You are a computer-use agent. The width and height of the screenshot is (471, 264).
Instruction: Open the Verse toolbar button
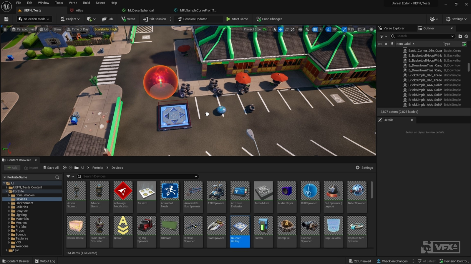(x=128, y=19)
